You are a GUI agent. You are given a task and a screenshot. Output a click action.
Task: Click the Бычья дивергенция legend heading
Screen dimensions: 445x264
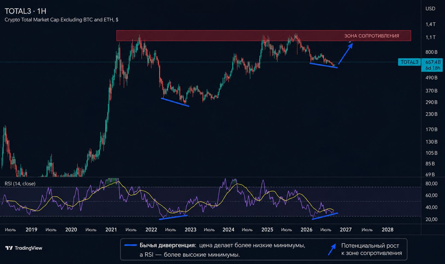(x=168, y=245)
